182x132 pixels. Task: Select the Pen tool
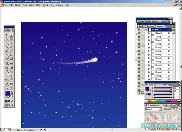coord(7,43)
